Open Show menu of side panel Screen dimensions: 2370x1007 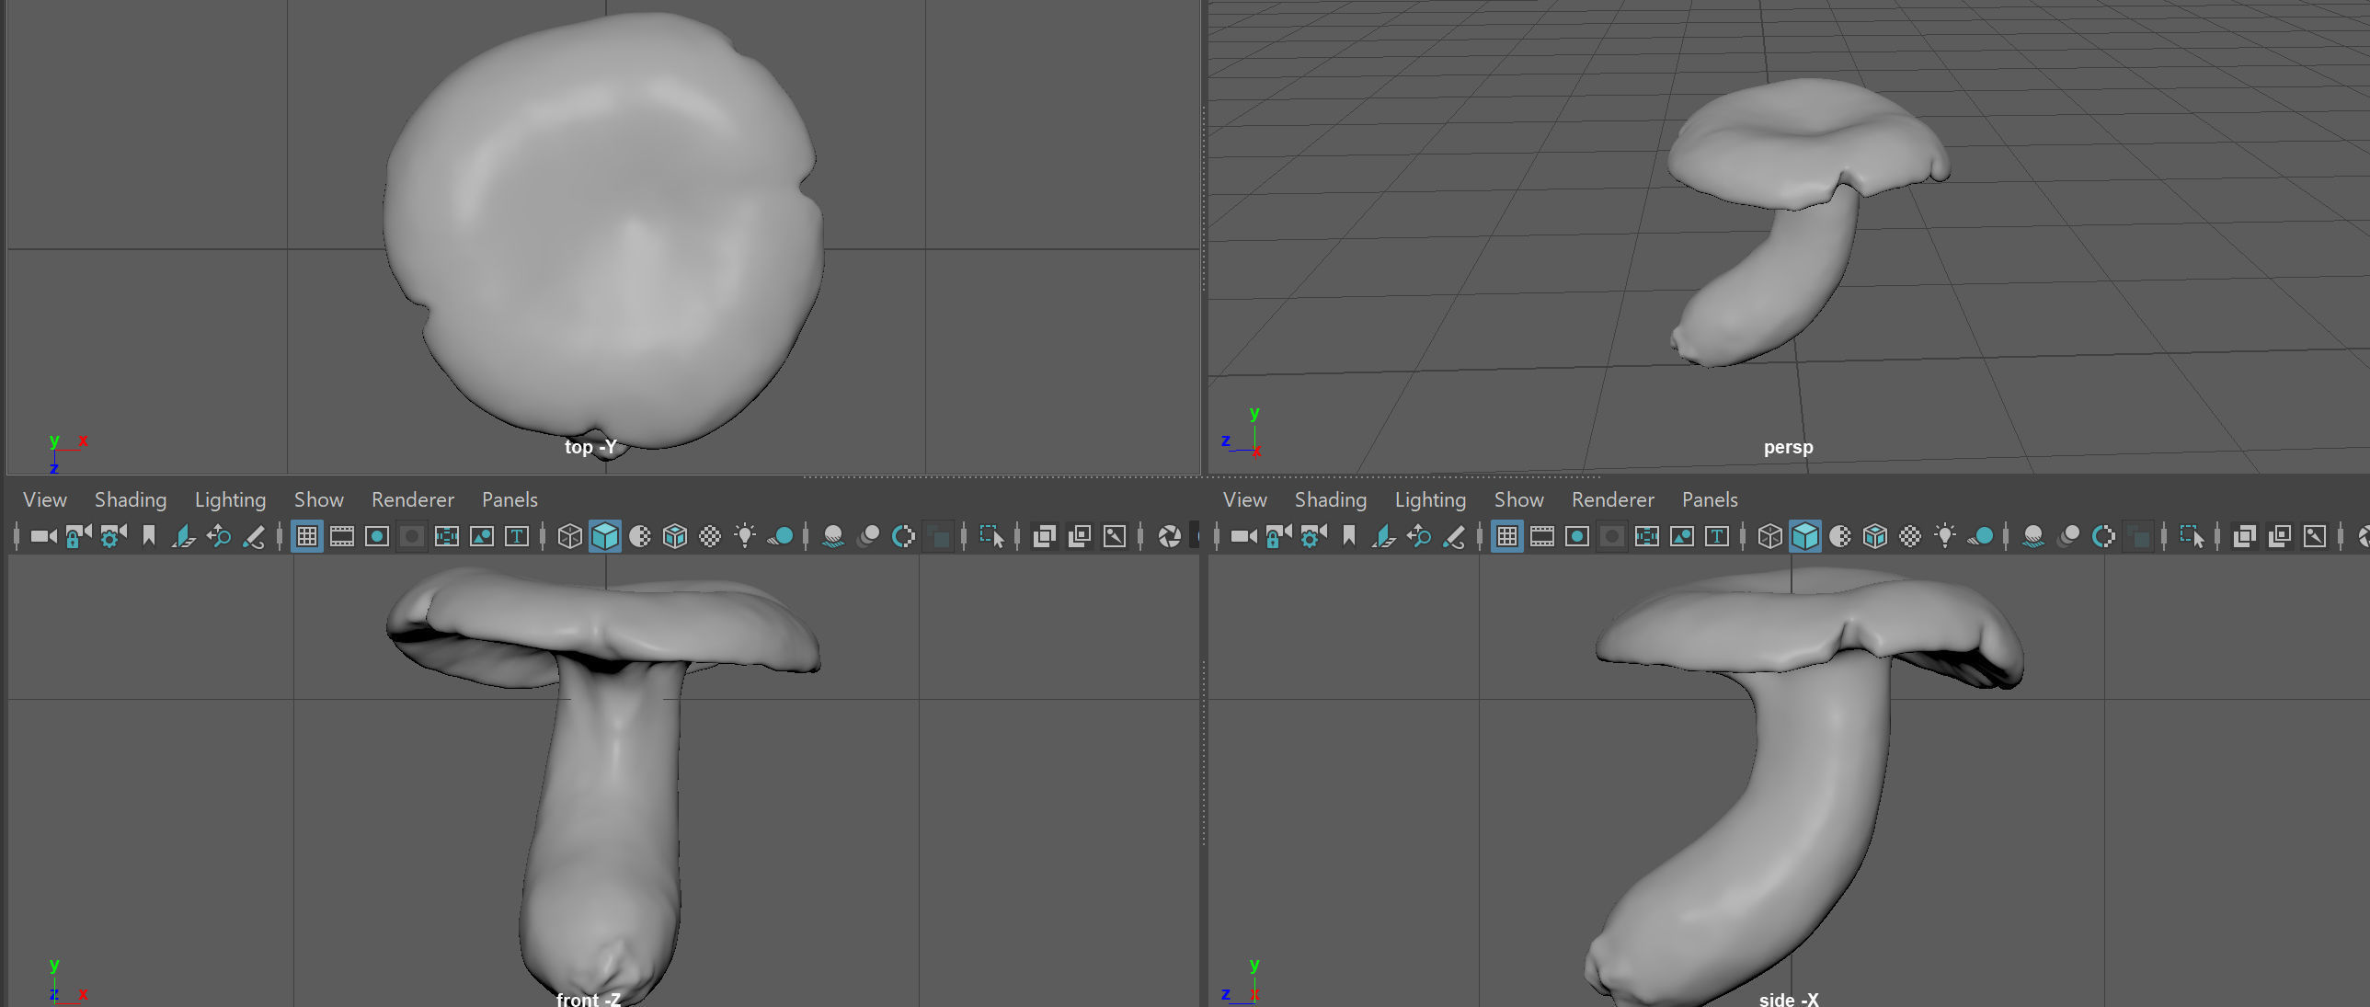(1518, 499)
